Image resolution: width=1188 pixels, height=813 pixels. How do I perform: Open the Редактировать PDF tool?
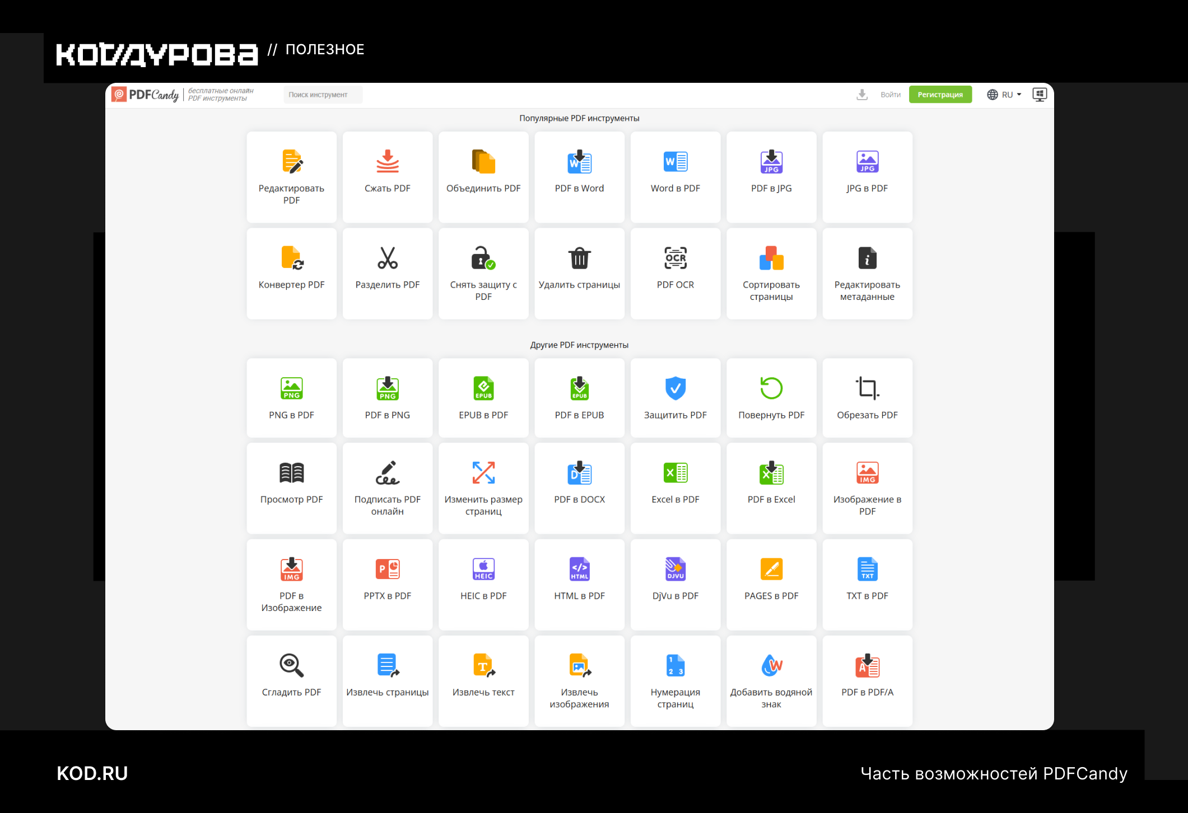[x=291, y=177]
